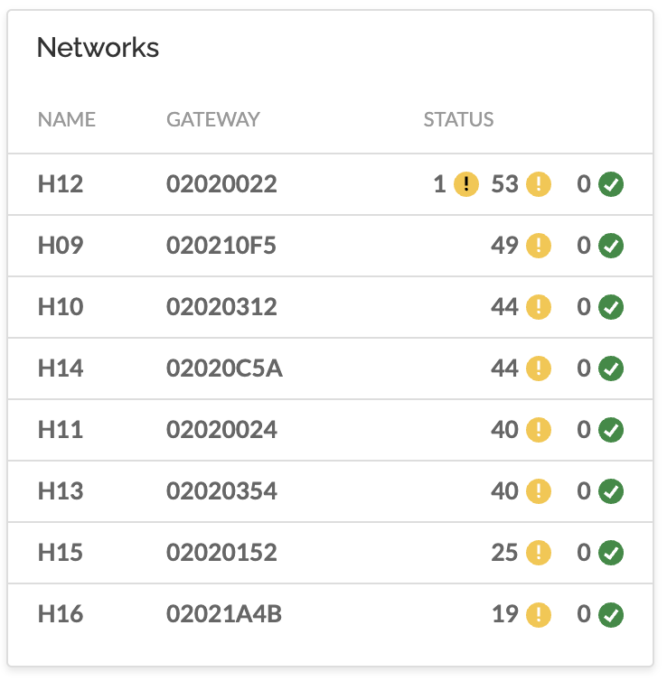
Task: Click the yellow warning icon beside 53
Action: [x=539, y=184]
